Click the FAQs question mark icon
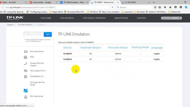Viewport: 190px width, 107px height. point(26,57)
